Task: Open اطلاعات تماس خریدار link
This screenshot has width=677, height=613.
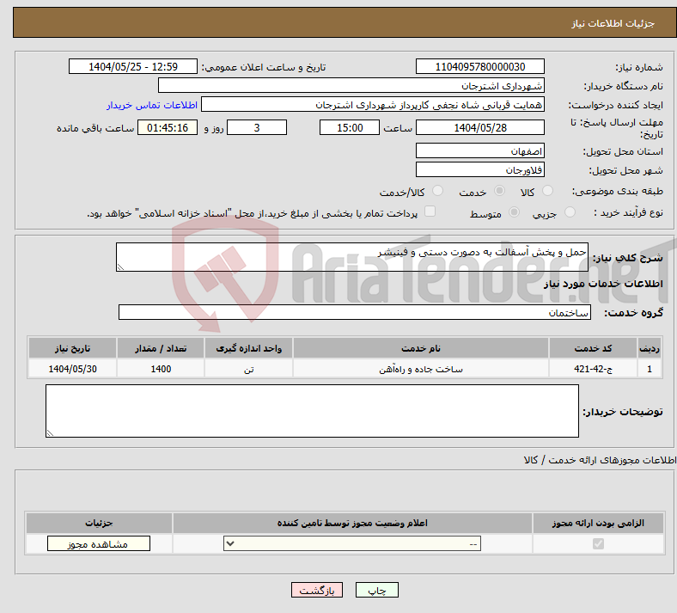Action: pyautogui.click(x=152, y=105)
